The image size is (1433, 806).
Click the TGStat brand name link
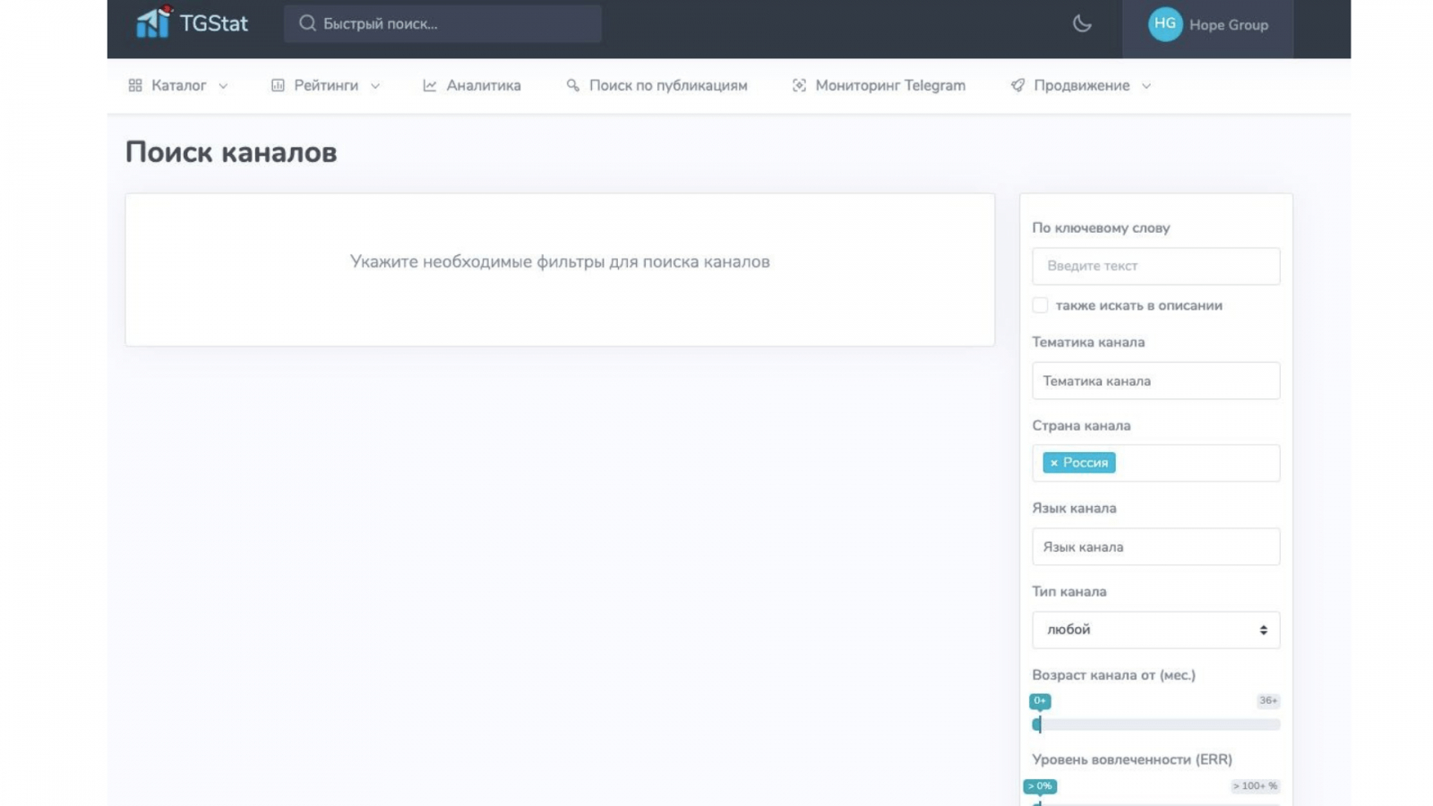(214, 23)
